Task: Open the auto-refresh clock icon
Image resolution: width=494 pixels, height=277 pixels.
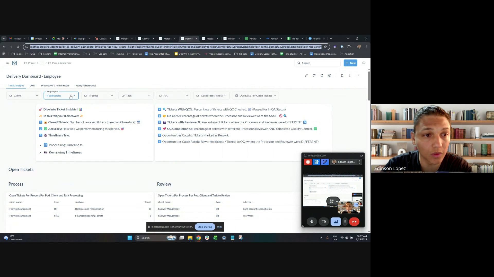Action: tap(330, 75)
